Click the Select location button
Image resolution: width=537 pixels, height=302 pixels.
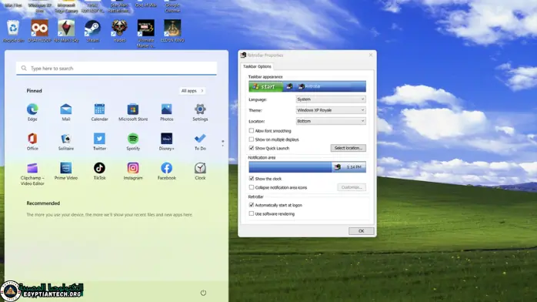[349, 148]
